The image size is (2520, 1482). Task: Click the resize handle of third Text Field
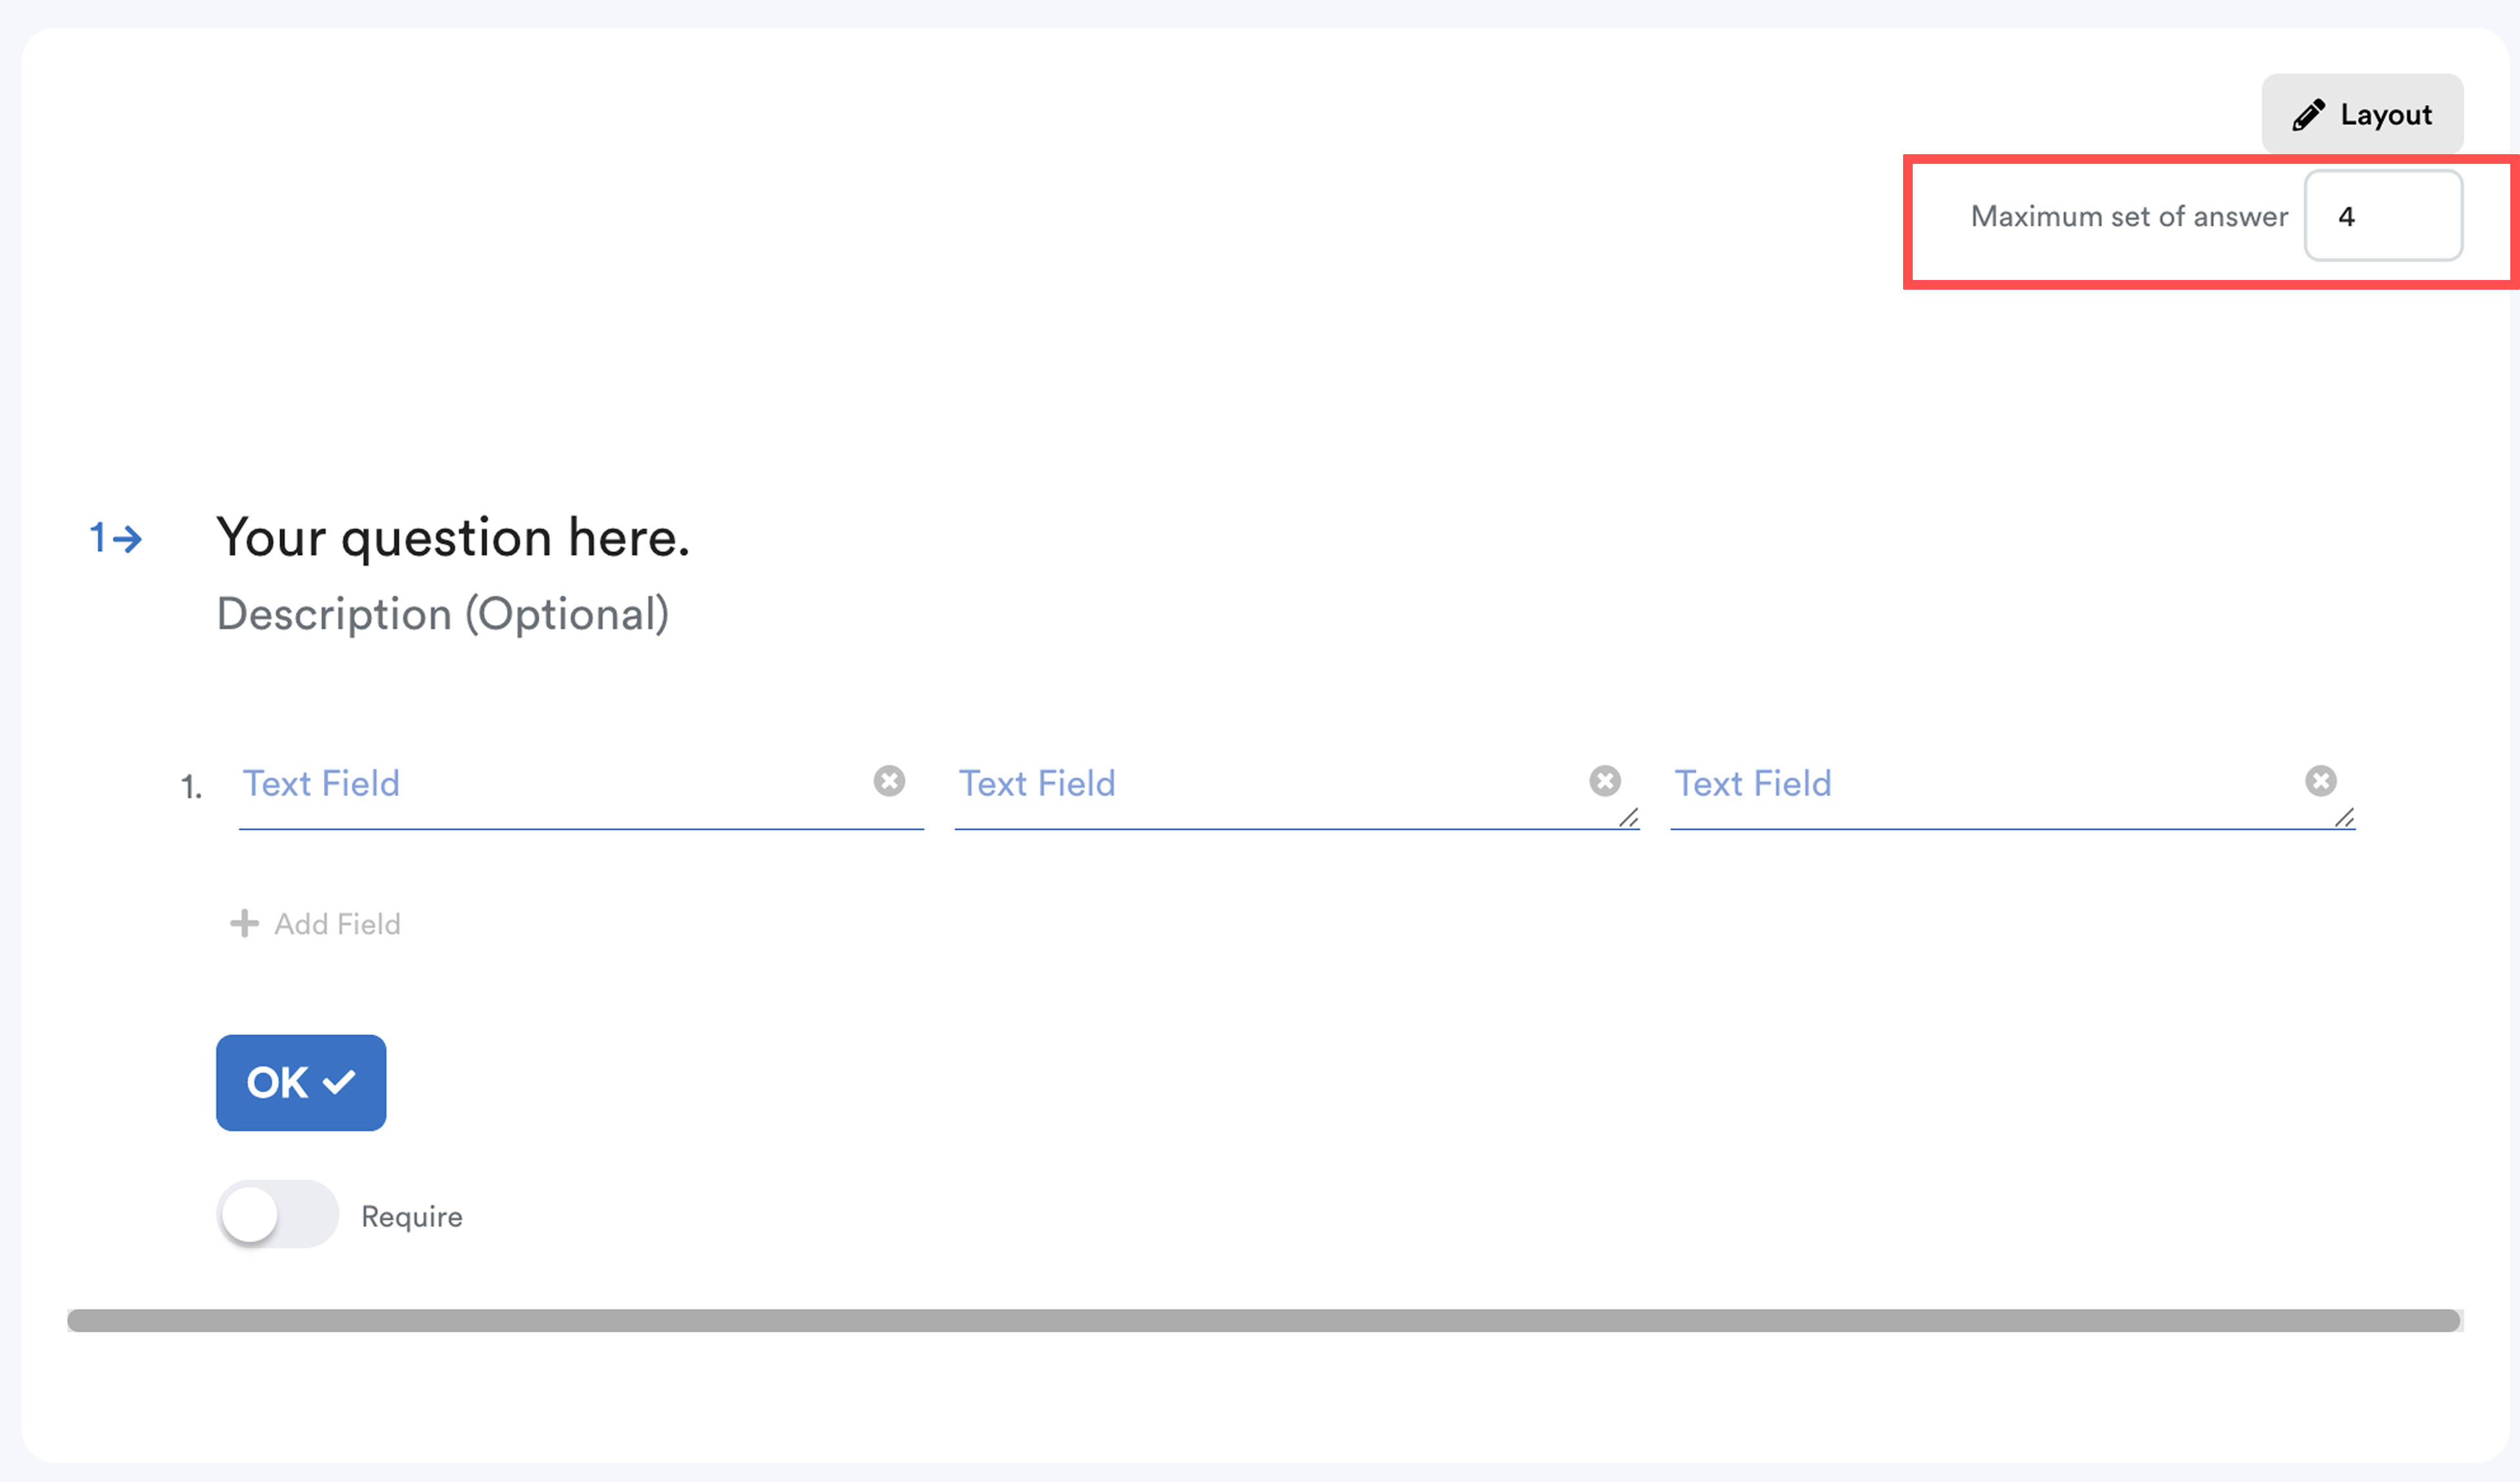(x=2344, y=818)
